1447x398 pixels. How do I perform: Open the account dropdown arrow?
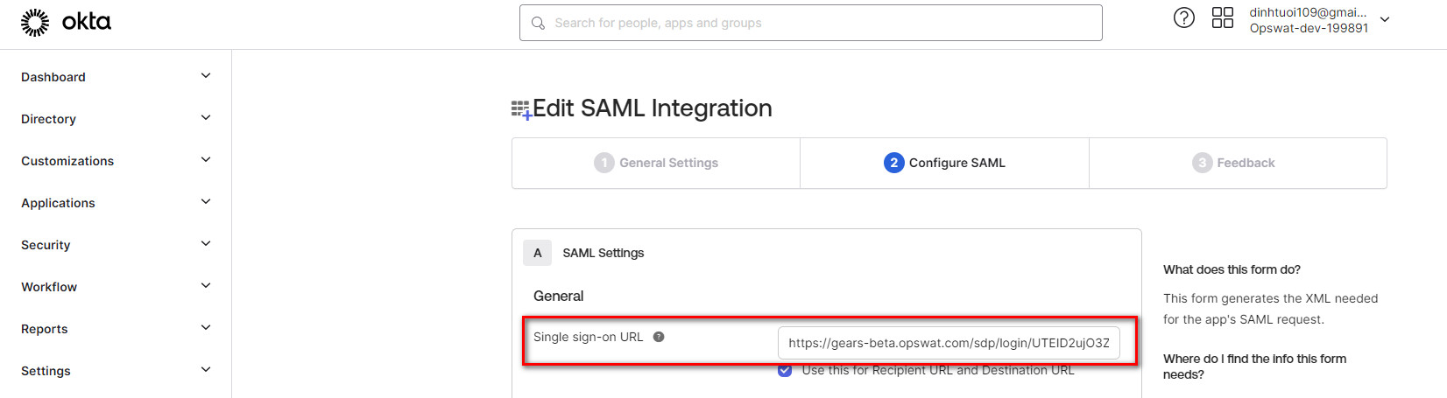tap(1385, 19)
